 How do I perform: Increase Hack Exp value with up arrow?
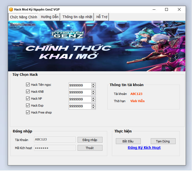coord(93,105)
